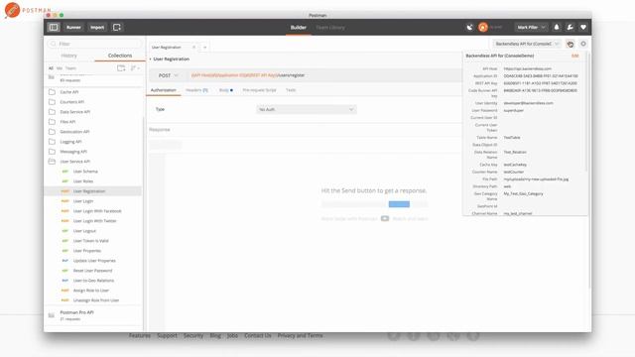Open the Postman Pro API collection

pos(77,315)
